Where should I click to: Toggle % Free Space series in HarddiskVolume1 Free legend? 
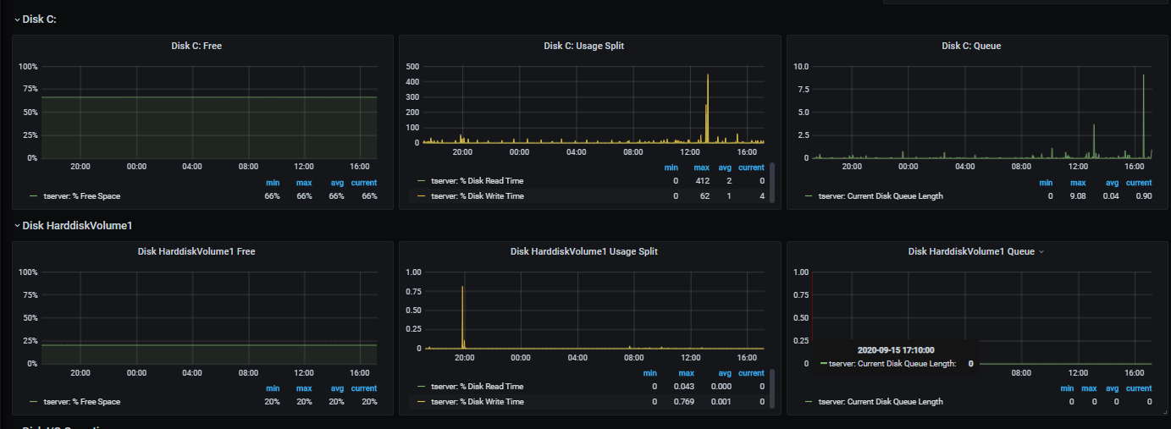click(81, 402)
